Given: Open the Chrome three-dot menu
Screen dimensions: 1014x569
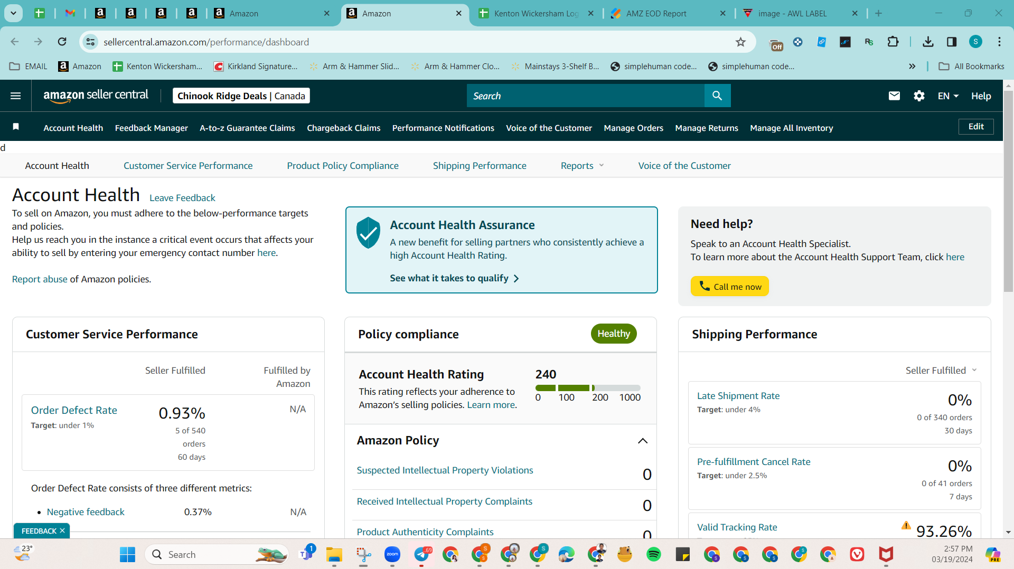Looking at the screenshot, I should pyautogui.click(x=999, y=42).
